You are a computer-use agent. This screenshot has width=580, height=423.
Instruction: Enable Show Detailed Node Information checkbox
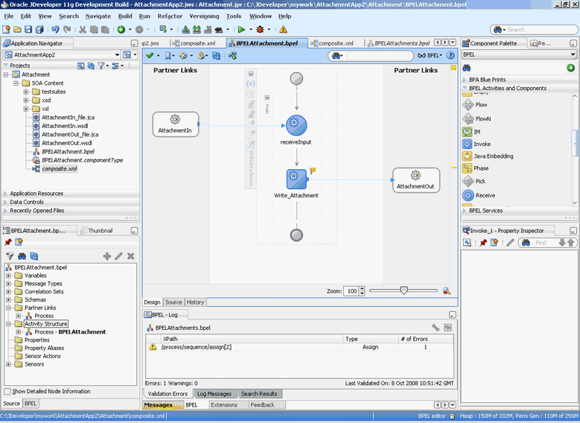coord(7,391)
